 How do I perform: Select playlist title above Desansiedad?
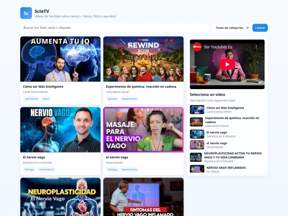(217, 143)
